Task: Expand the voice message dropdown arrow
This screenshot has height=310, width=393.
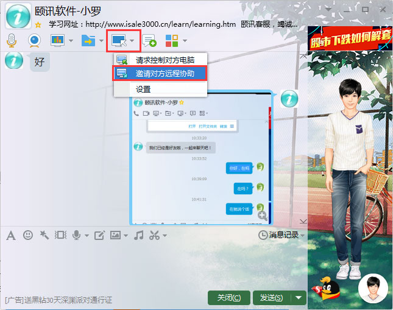Action: [87, 236]
